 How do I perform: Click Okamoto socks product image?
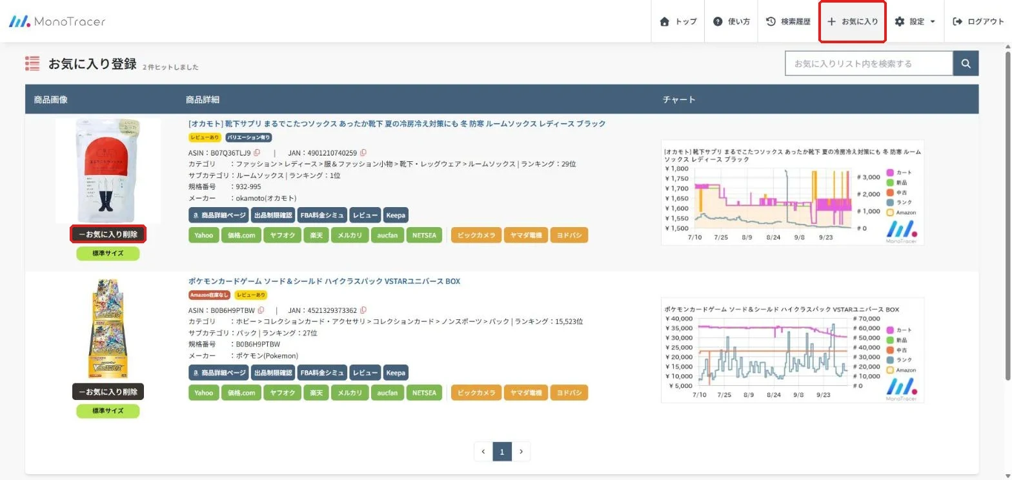tap(108, 170)
